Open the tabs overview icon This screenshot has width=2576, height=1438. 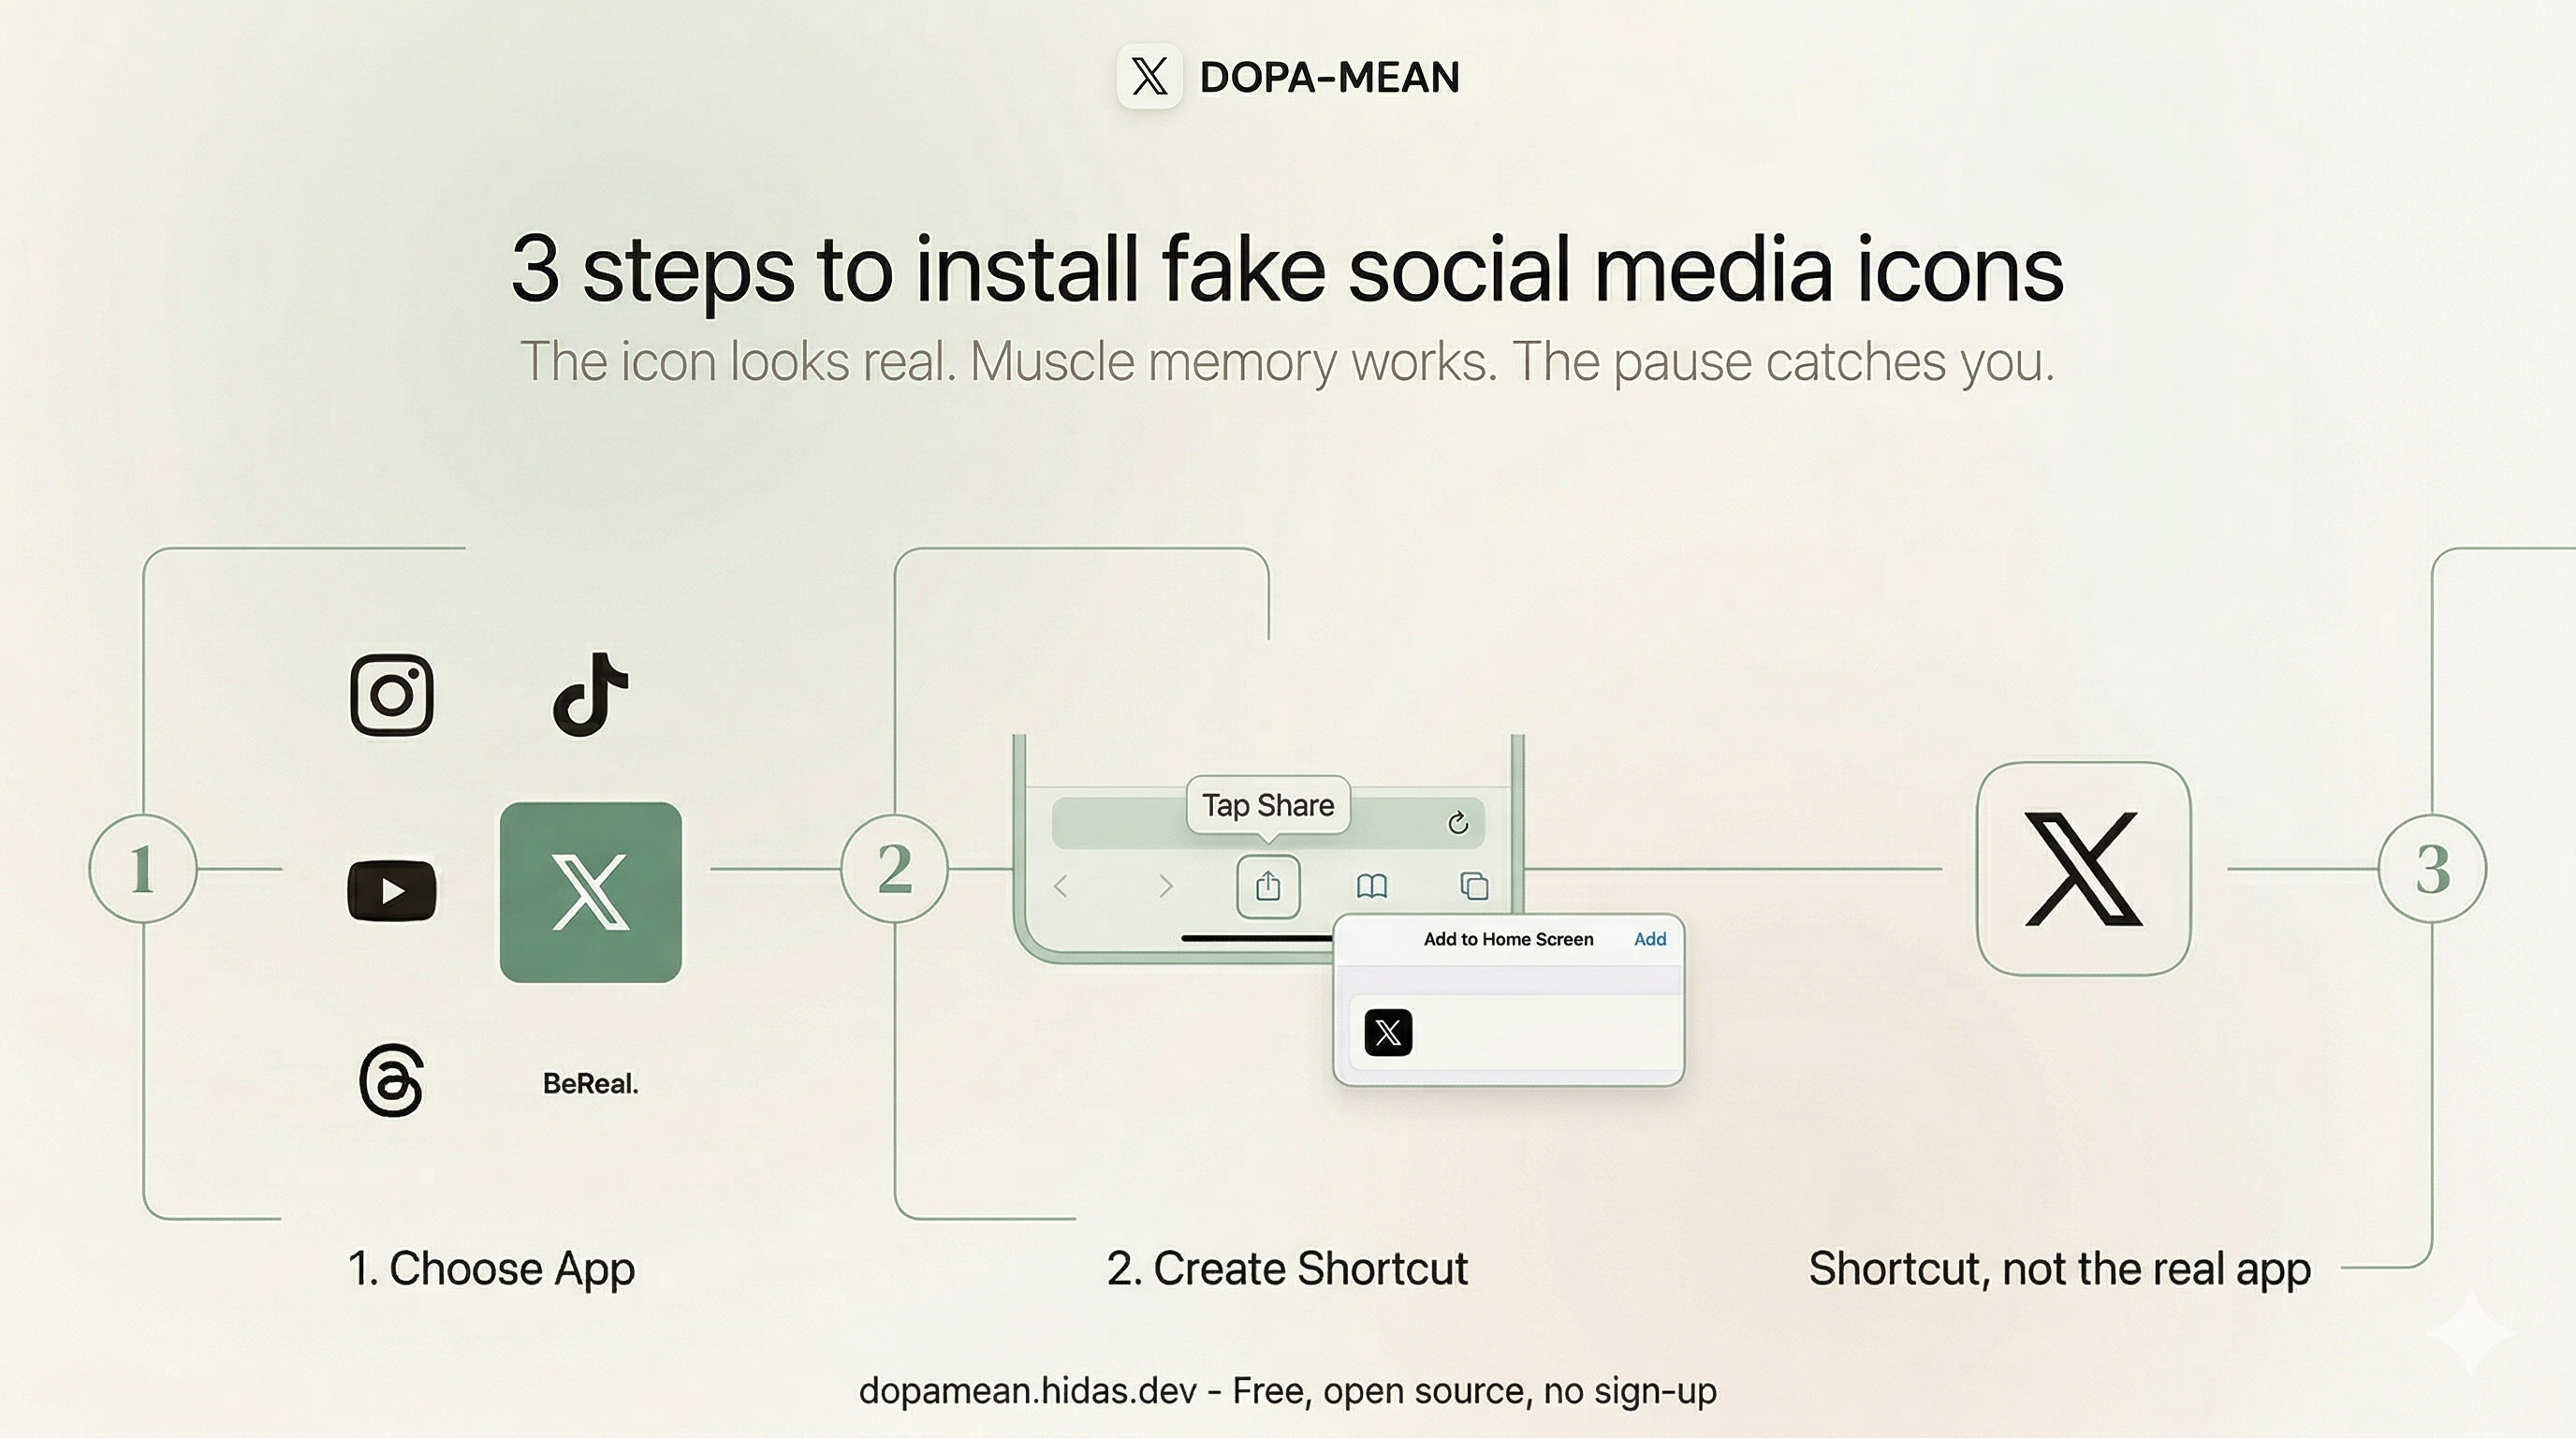pos(1474,886)
